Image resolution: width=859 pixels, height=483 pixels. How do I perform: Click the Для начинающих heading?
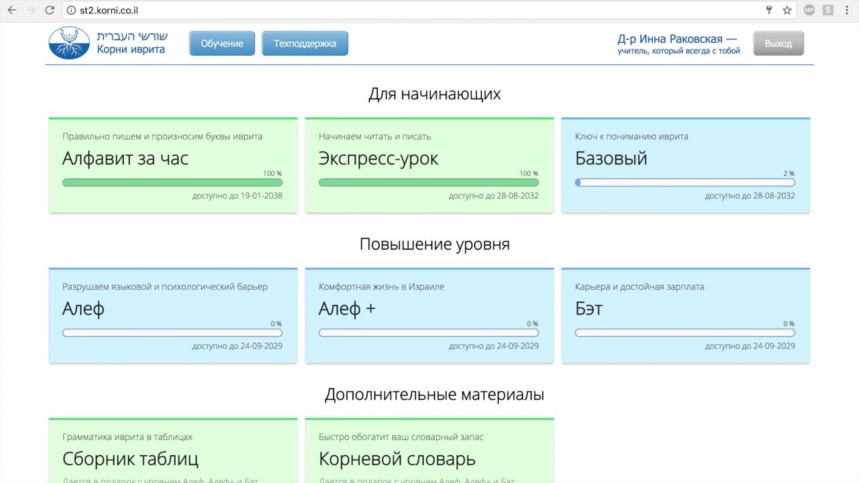[x=434, y=93]
